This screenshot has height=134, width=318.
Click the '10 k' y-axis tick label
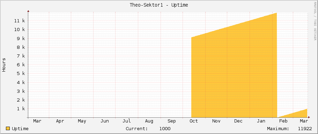[20, 30]
